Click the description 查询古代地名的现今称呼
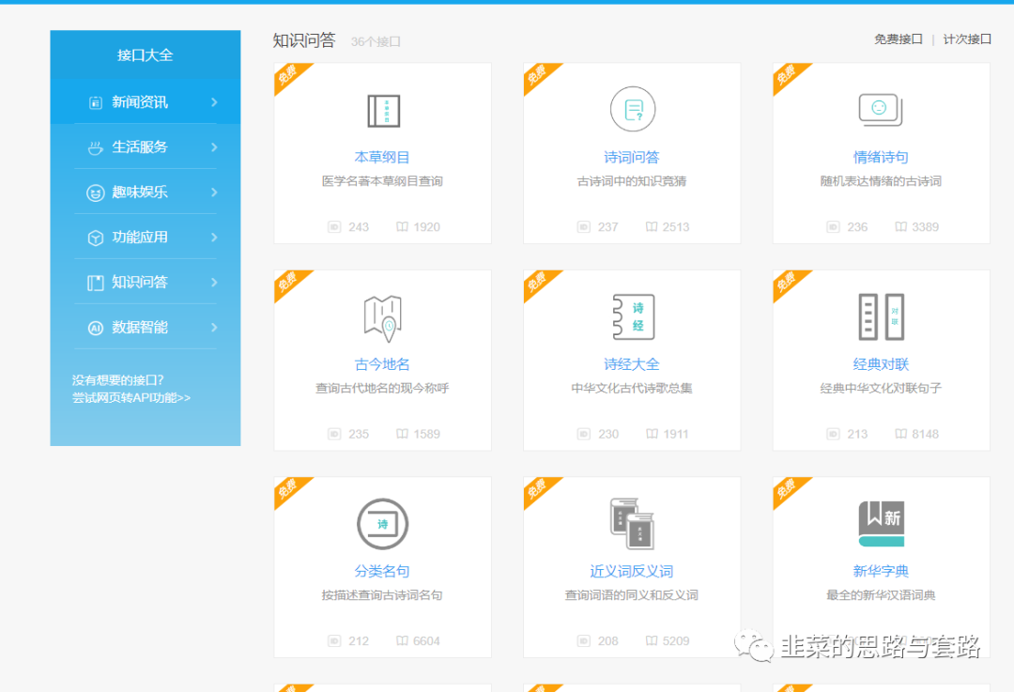The width and height of the screenshot is (1014, 692). (382, 388)
